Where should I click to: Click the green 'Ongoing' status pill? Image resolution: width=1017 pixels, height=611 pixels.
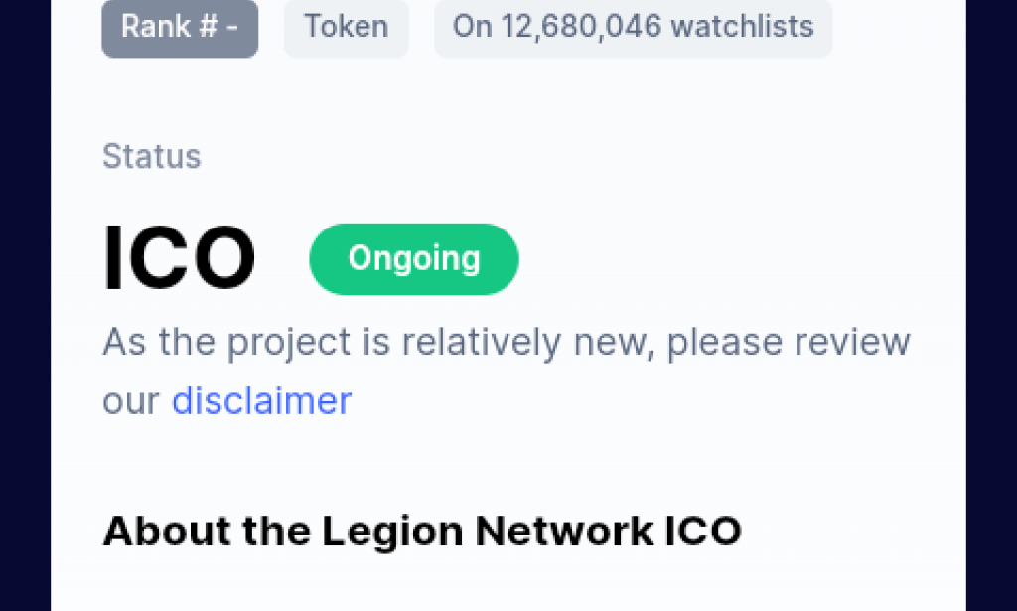[x=413, y=258]
